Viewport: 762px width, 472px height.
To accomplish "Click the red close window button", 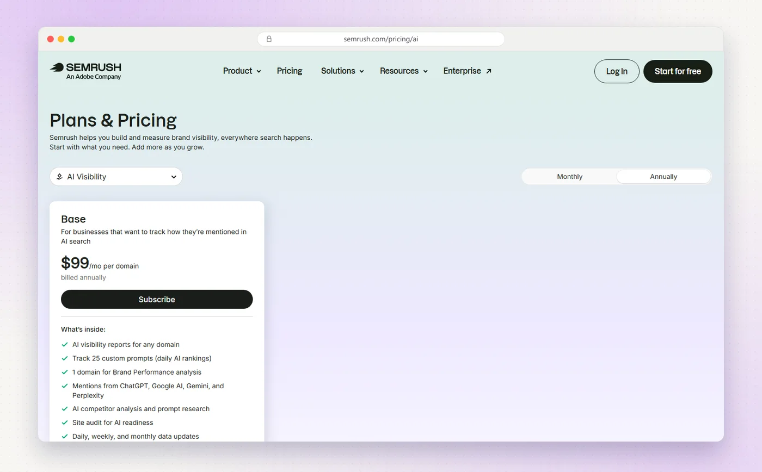I will [x=51, y=39].
